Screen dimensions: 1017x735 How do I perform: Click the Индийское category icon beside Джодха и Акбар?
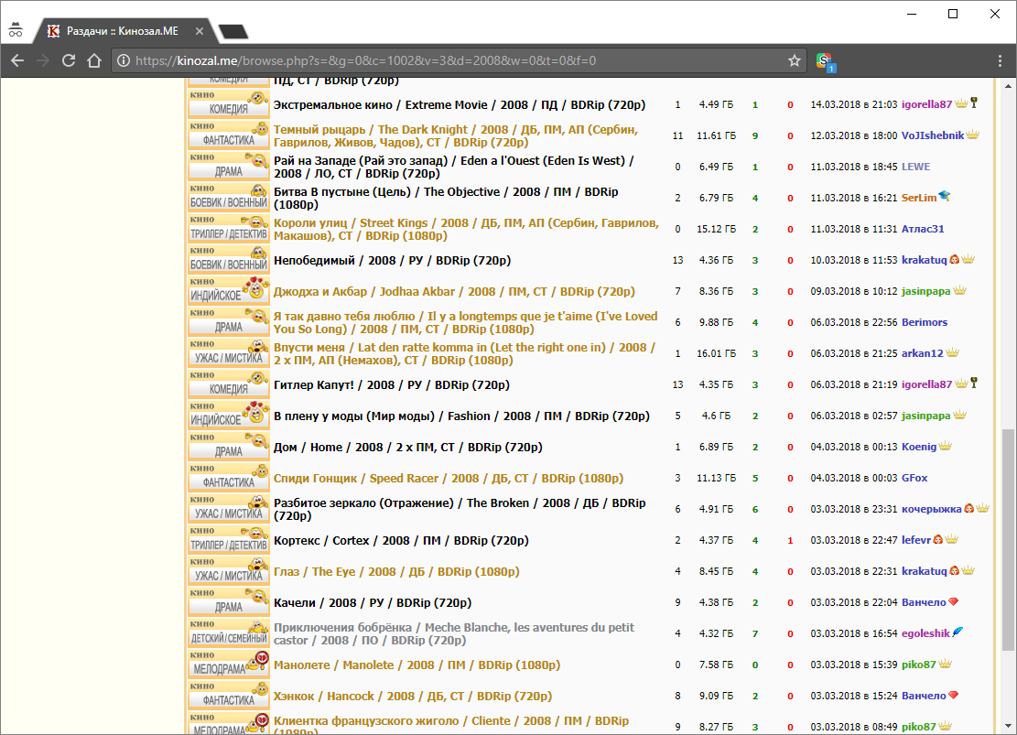(229, 291)
